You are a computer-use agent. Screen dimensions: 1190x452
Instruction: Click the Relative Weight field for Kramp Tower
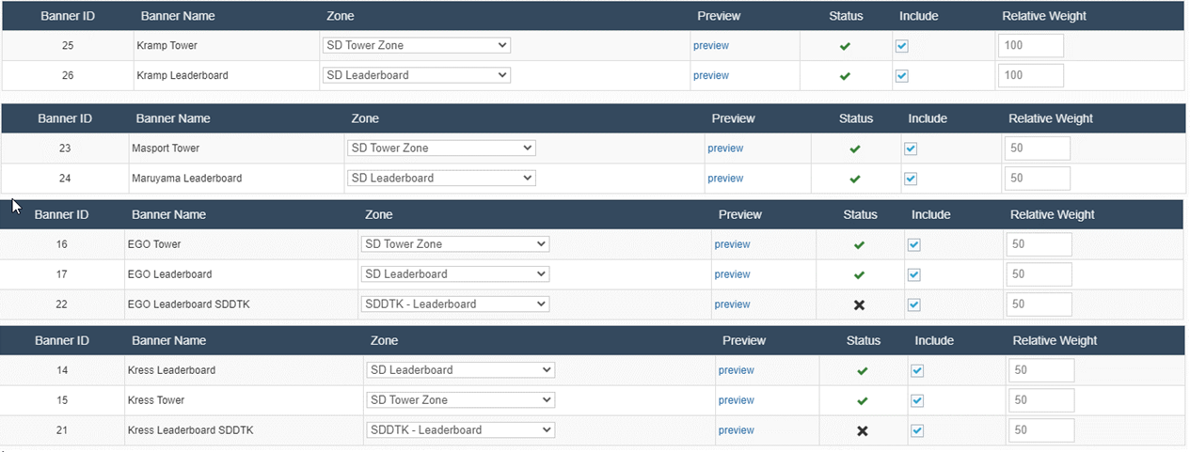tap(1031, 46)
